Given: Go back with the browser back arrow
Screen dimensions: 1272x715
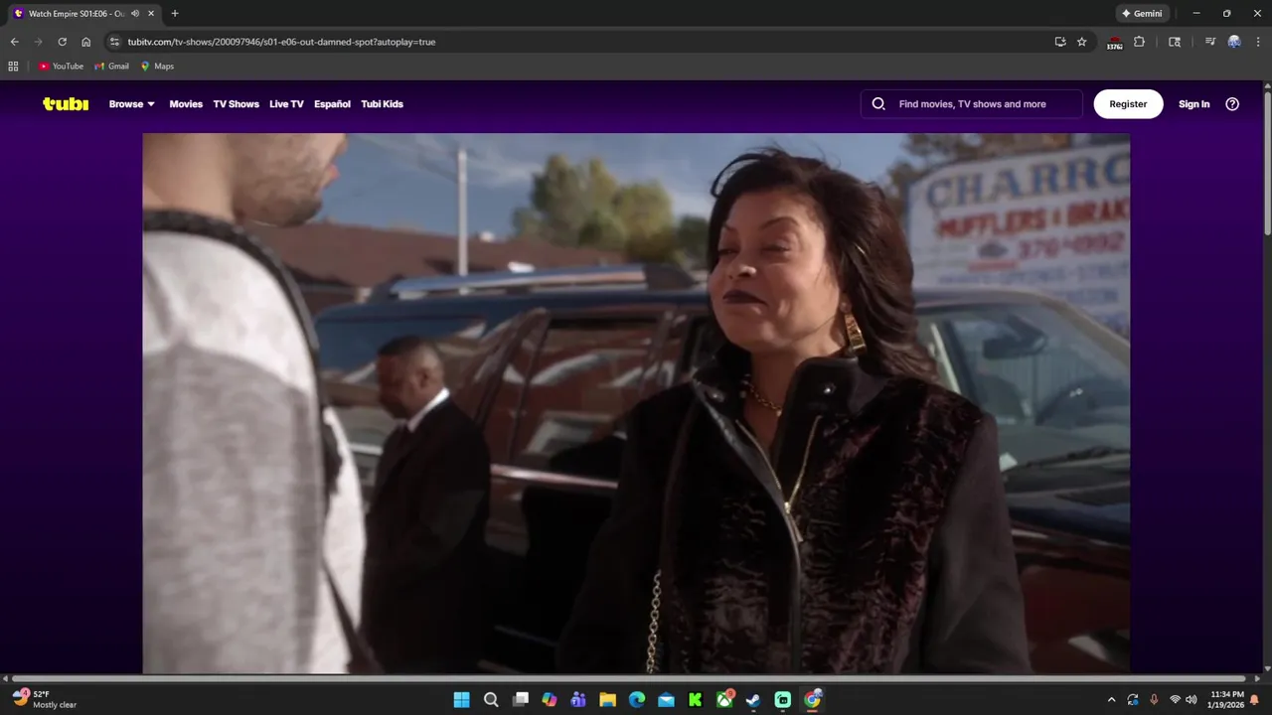Looking at the screenshot, I should [x=14, y=42].
